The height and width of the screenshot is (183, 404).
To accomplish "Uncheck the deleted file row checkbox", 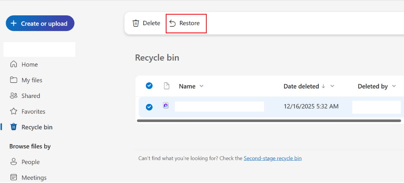I will pos(149,107).
